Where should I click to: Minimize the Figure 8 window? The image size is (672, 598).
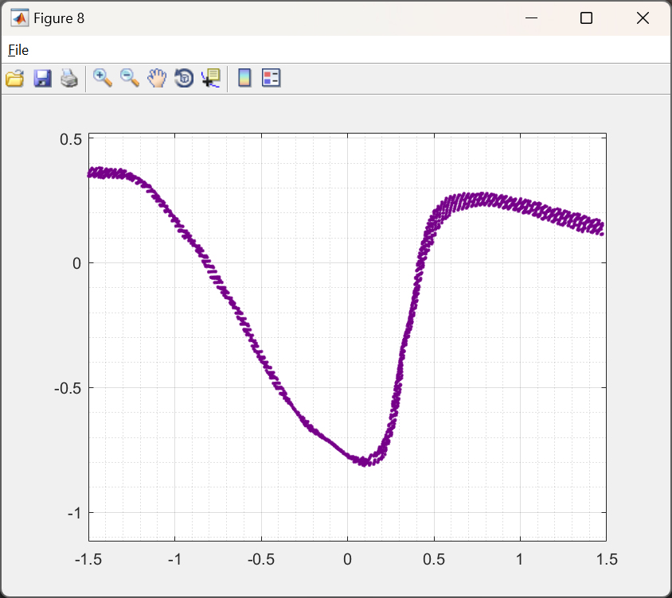(531, 18)
